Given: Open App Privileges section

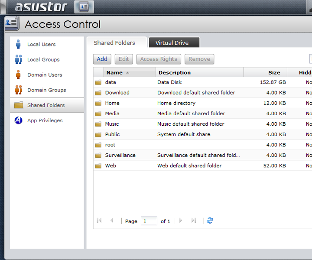Looking at the screenshot, I should [x=45, y=120].
